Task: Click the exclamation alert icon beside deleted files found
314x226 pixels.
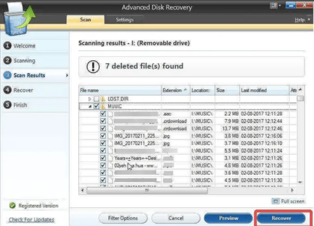Action: click(93, 67)
